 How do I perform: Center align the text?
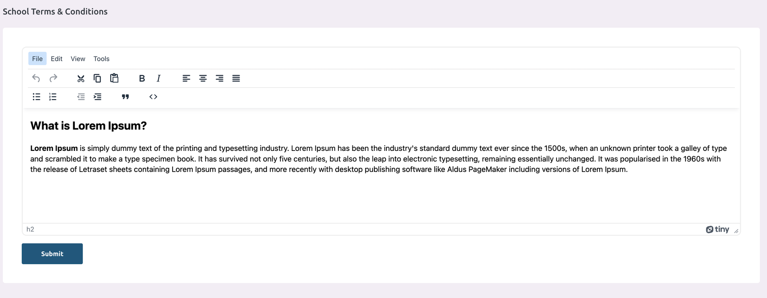click(203, 78)
